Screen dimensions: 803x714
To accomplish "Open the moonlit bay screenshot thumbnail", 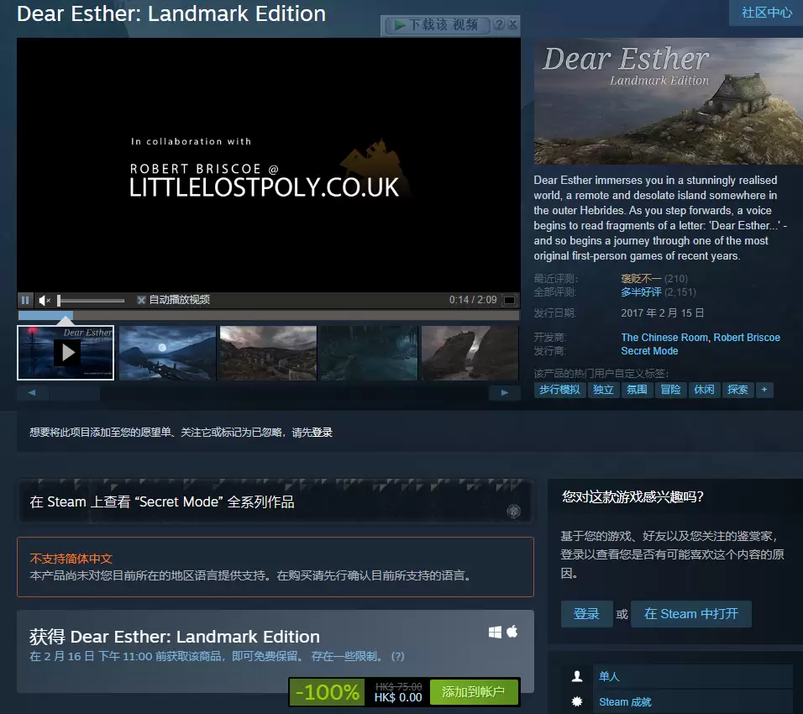I will (x=167, y=353).
